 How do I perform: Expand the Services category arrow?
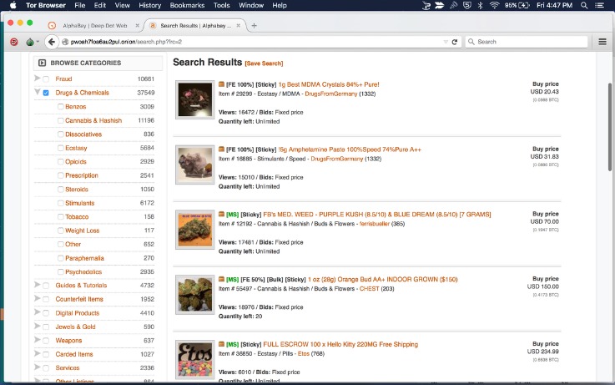38,367
